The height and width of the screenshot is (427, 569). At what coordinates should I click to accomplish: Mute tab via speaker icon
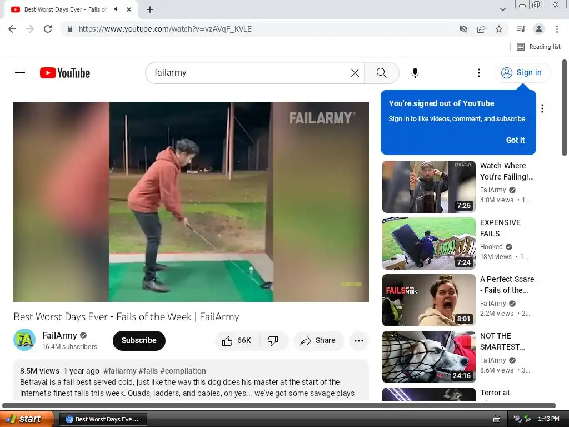[x=117, y=9]
